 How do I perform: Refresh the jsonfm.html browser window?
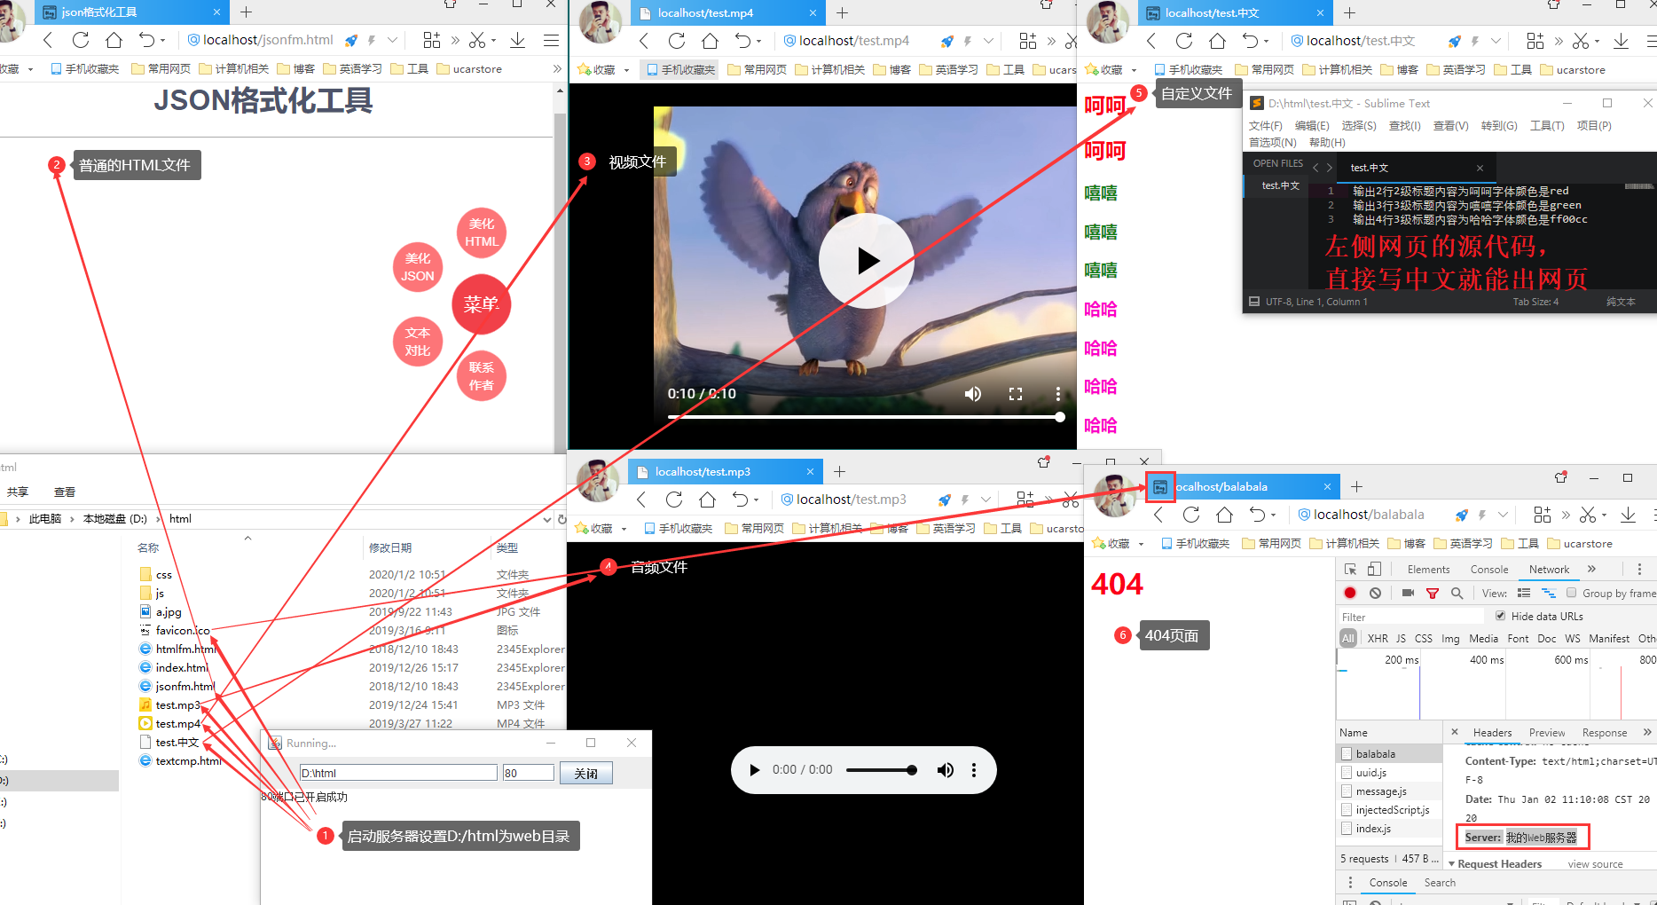pos(81,40)
